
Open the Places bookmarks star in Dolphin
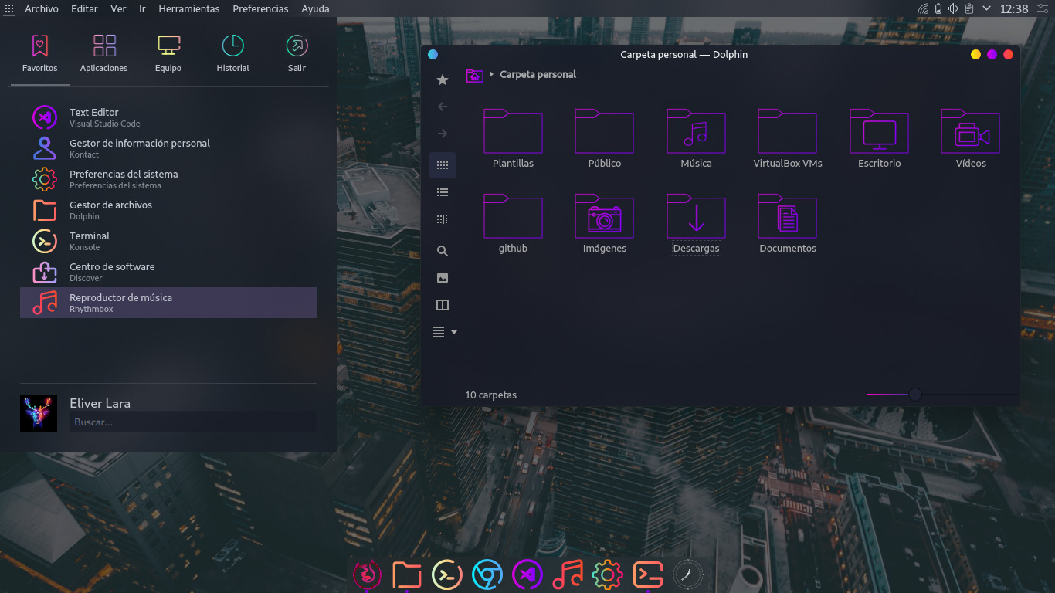coord(443,80)
